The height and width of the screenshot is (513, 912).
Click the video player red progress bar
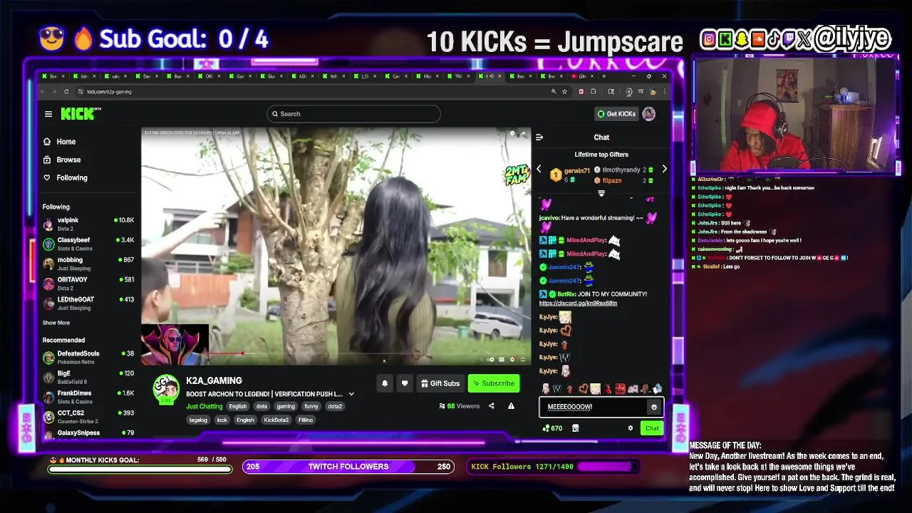pos(227,353)
